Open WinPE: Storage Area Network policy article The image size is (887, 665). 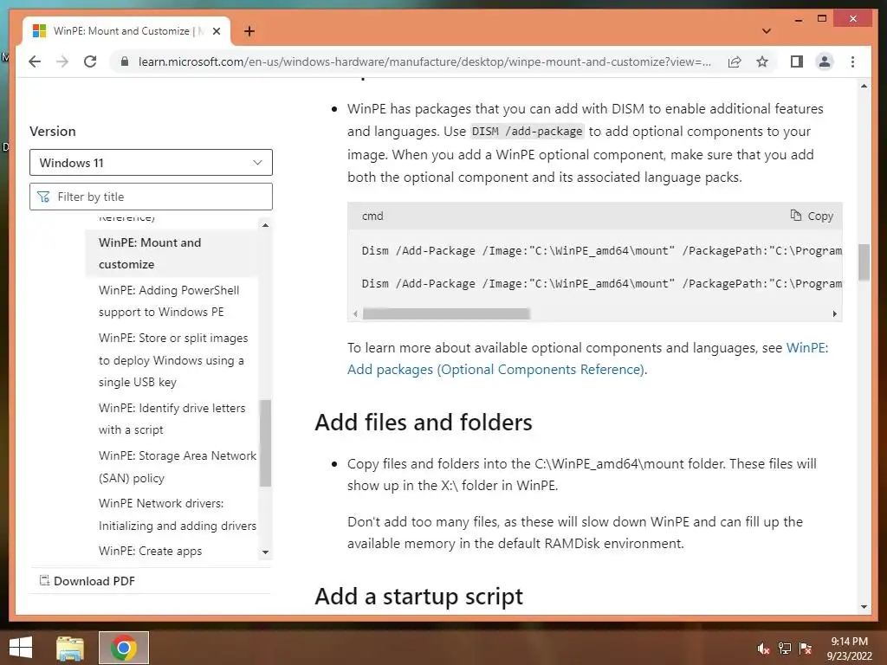(177, 467)
